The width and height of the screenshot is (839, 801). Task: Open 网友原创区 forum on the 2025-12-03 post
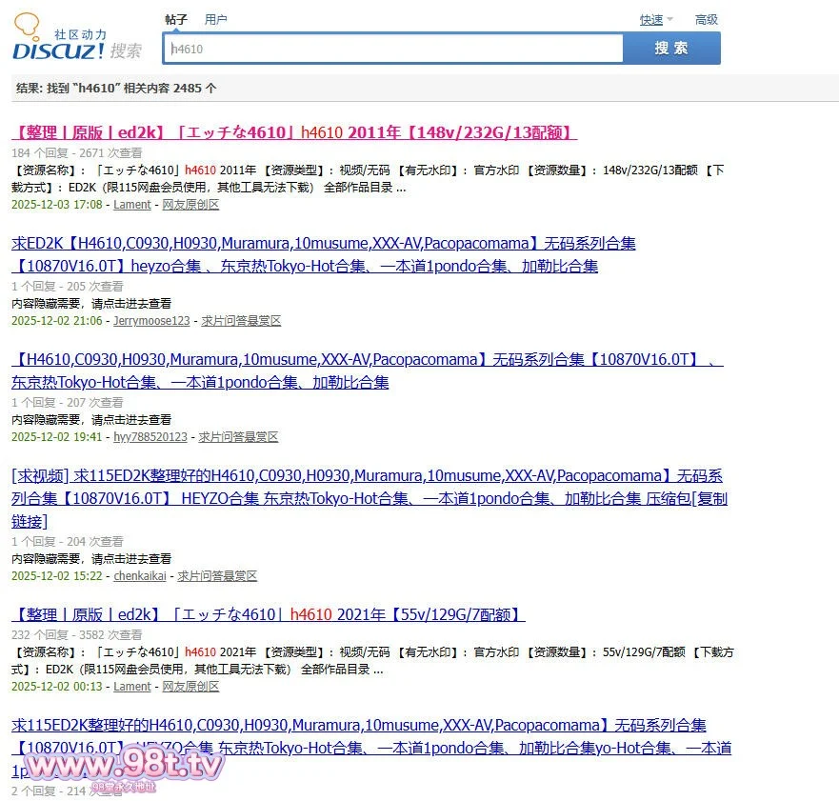(190, 205)
